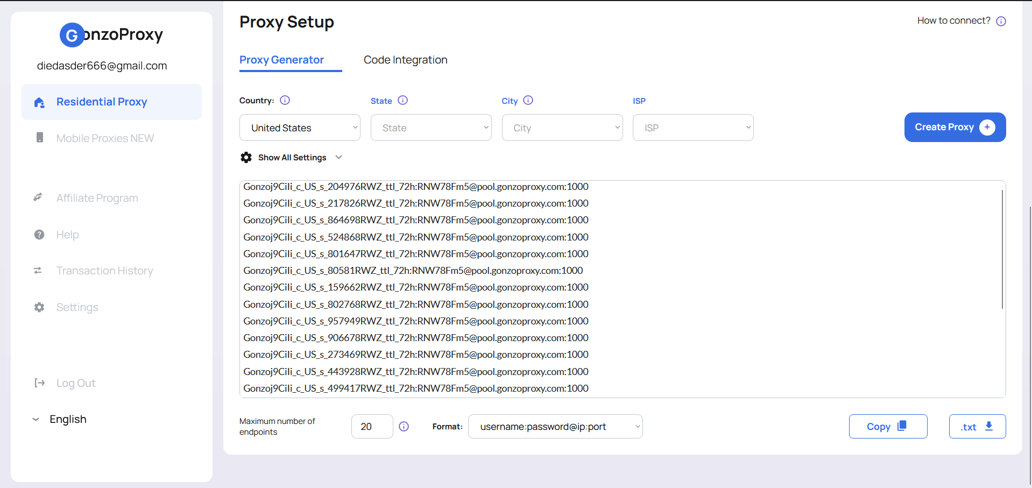This screenshot has width=1032, height=488.
Task: Click the Log Out arrow icon
Action: (39, 383)
